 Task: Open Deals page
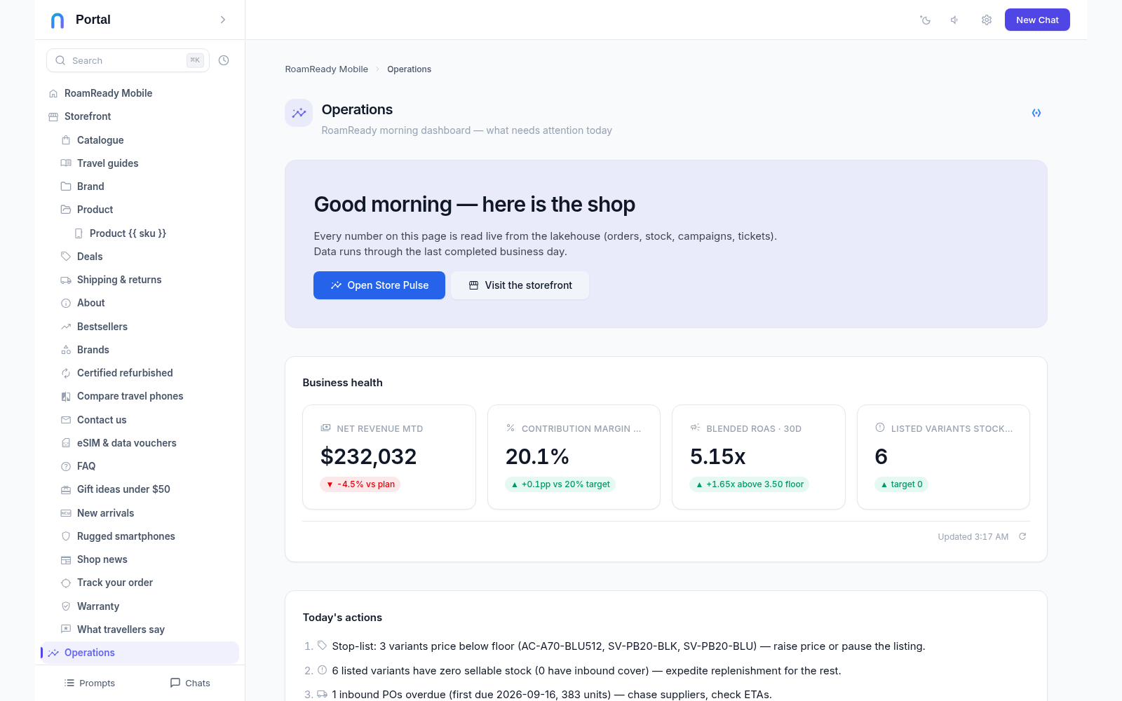pos(147,257)
